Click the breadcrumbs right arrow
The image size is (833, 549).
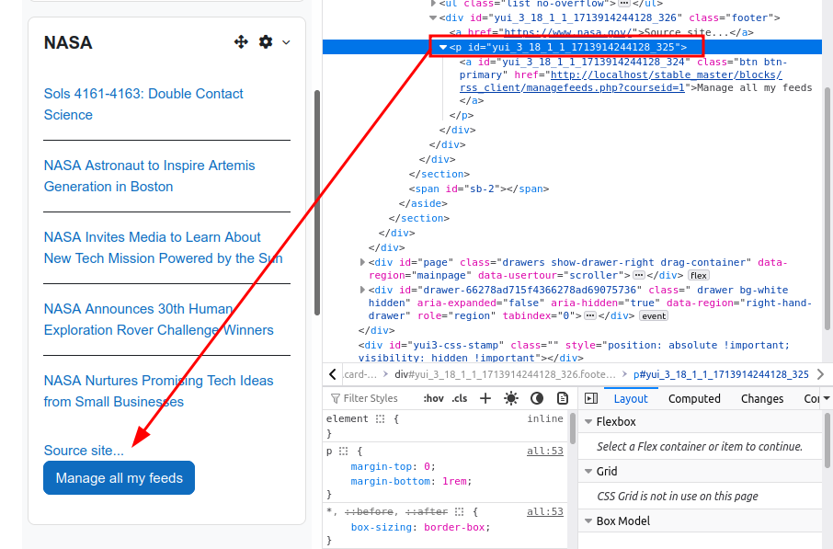point(821,374)
